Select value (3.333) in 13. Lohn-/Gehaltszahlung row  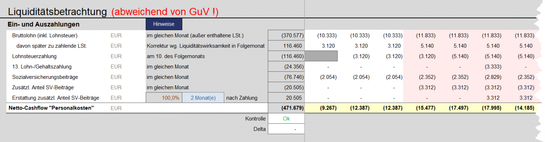click(493, 67)
